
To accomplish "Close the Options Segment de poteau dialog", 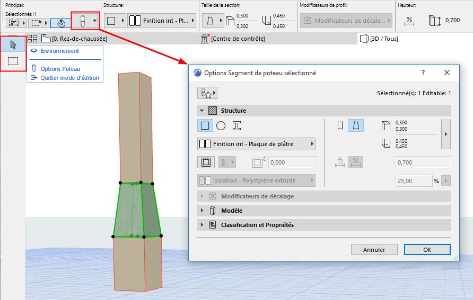I will point(447,72).
